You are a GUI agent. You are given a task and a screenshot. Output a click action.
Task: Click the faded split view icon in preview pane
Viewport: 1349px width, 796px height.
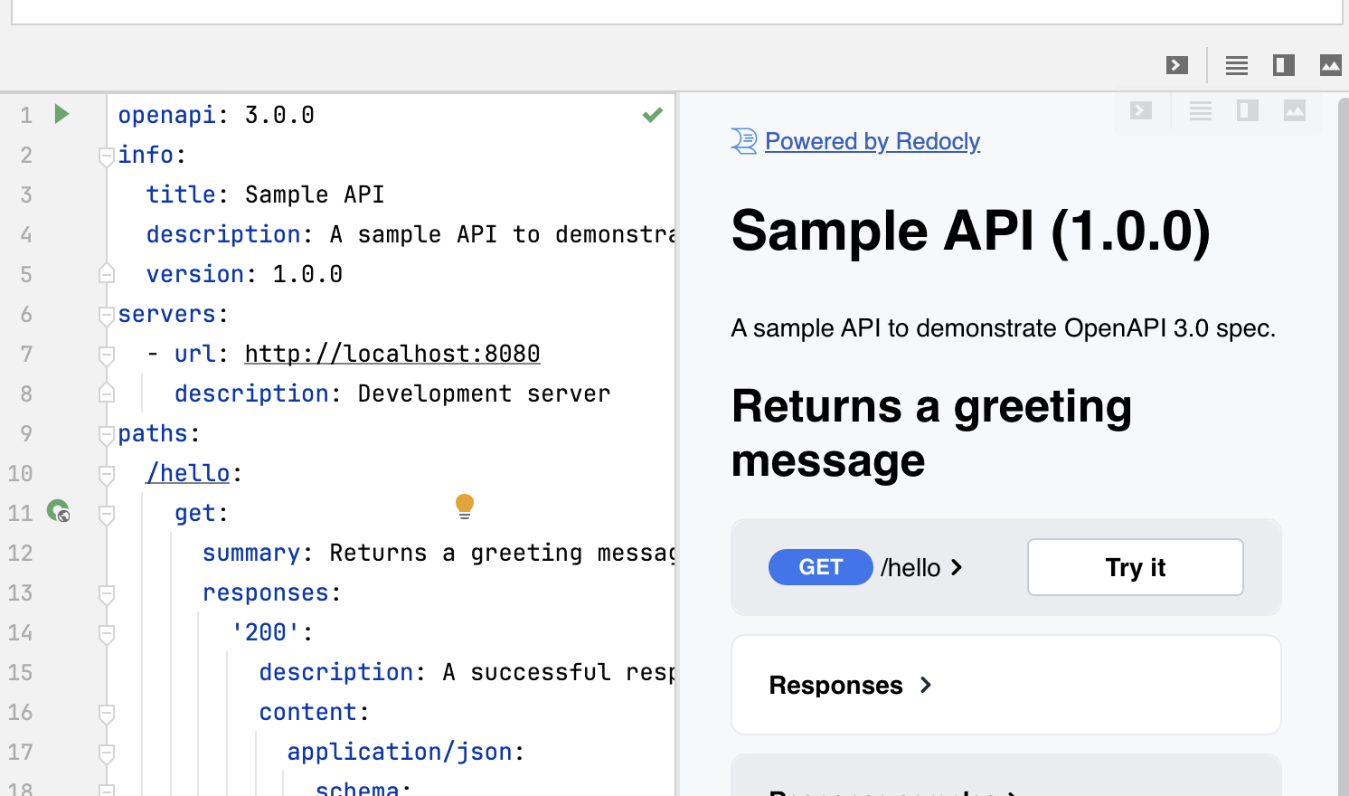1248,110
